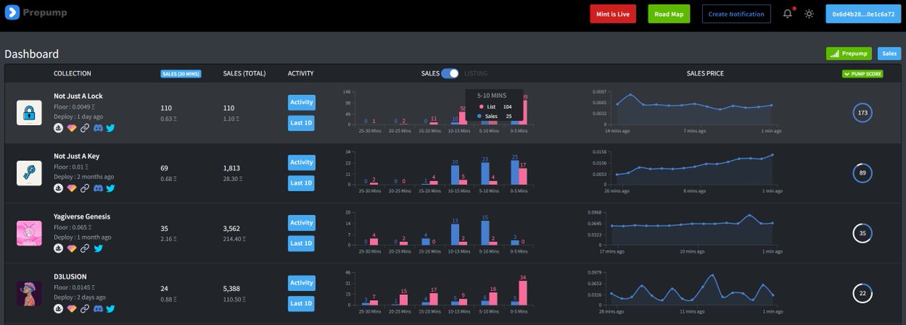
Task: Click the Prepump brand name text
Action: (x=46, y=13)
